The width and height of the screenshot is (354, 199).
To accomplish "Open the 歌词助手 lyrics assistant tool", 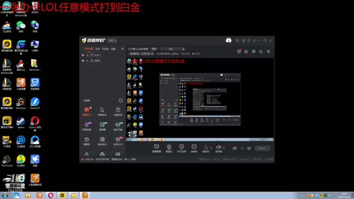I will pos(102,141).
